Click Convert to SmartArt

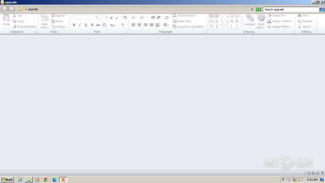(x=189, y=27)
